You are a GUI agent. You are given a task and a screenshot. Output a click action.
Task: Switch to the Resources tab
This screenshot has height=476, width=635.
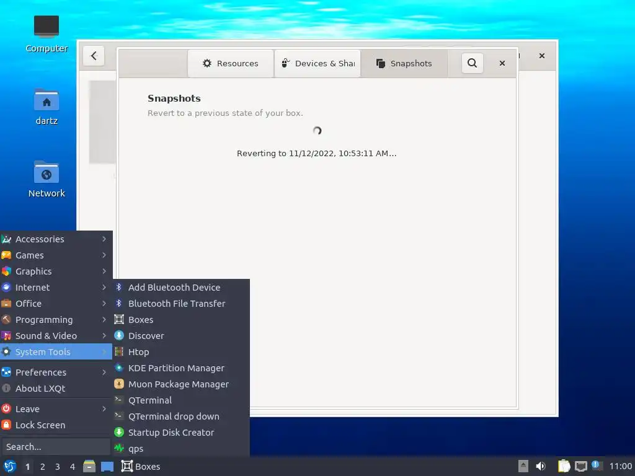pos(231,64)
